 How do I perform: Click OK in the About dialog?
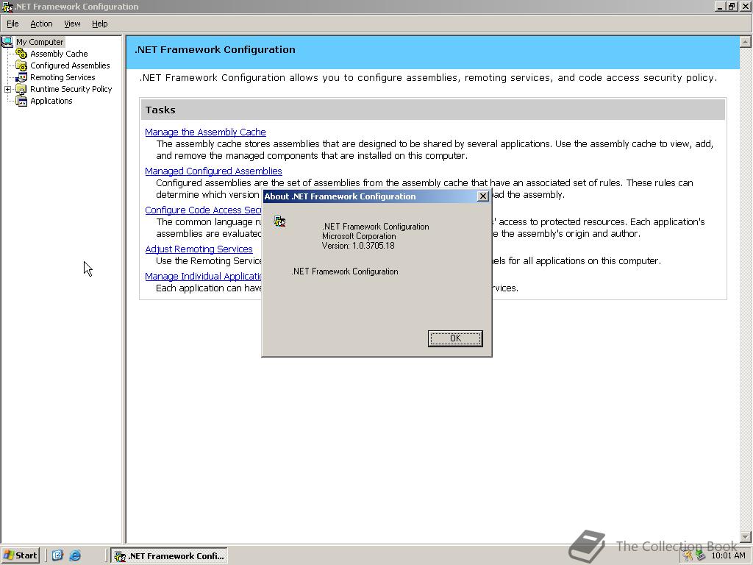[455, 338]
